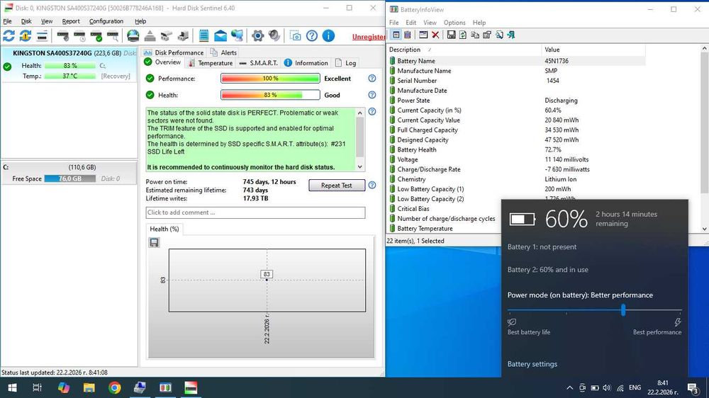Screen dimensions: 709x398
Task: Open the Disk Performance tab
Action: coord(174,52)
